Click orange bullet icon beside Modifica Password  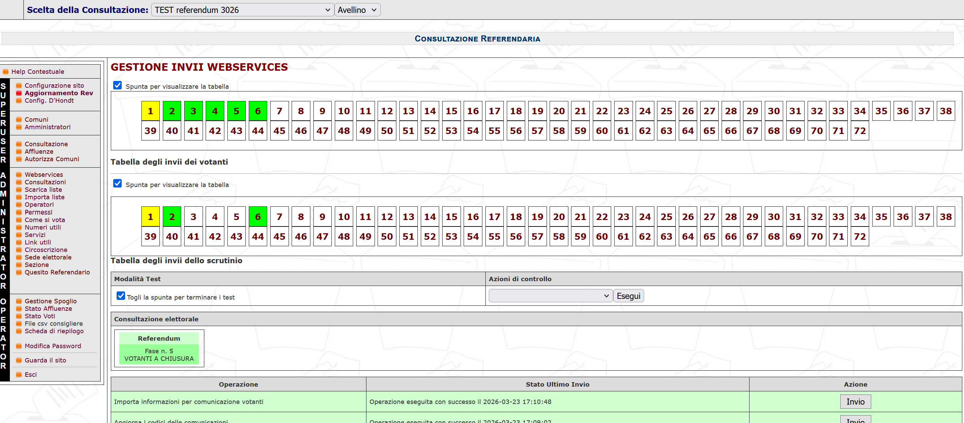click(x=19, y=346)
